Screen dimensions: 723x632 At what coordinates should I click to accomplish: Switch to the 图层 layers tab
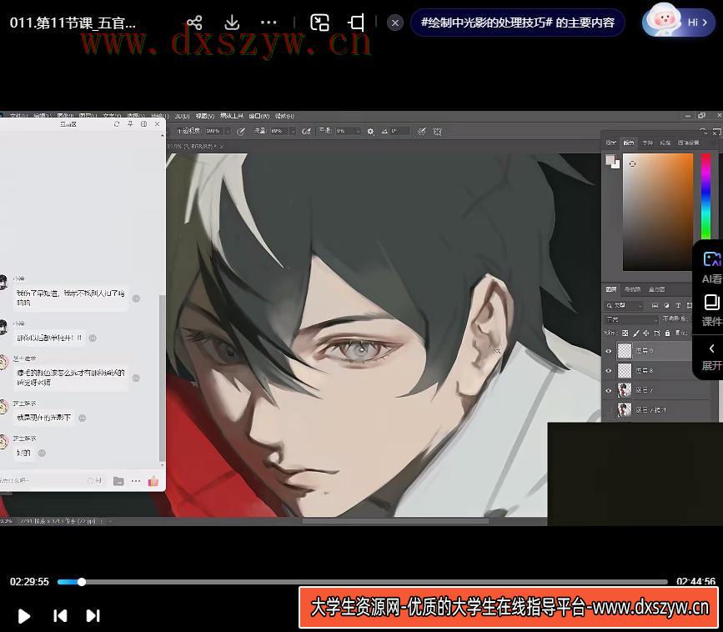coord(611,289)
